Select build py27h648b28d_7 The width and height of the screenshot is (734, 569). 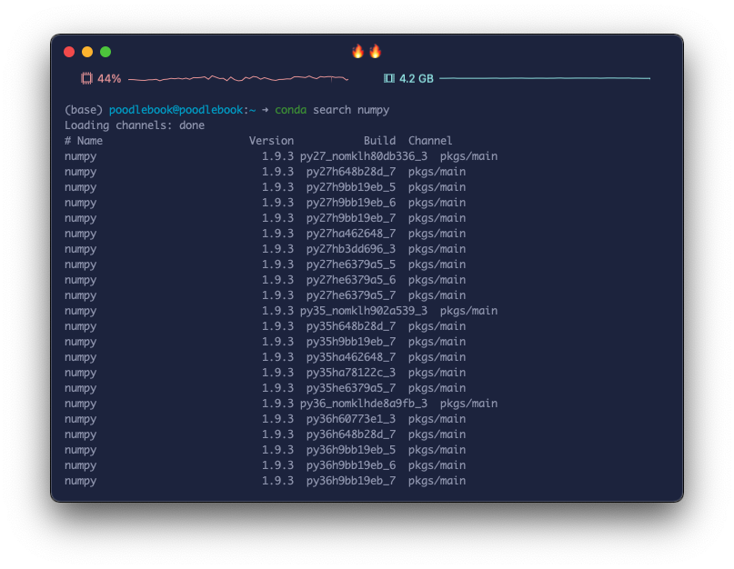coord(351,172)
